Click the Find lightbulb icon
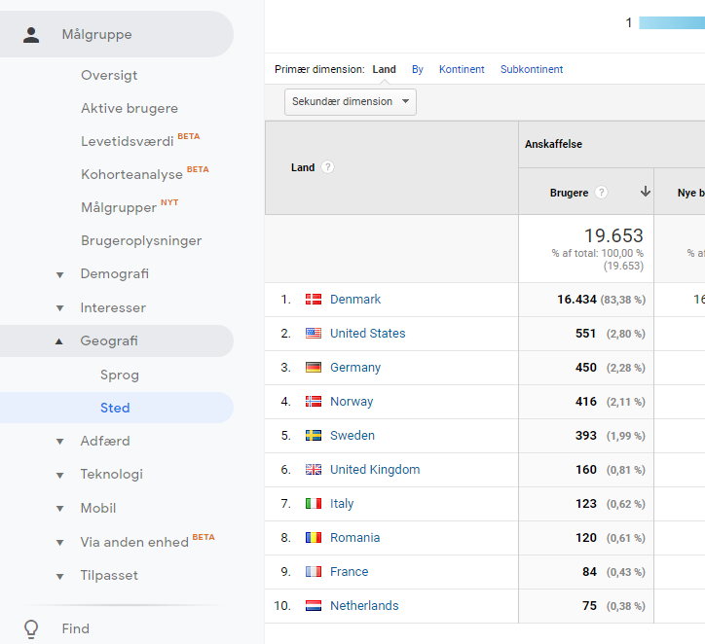705x644 pixels. coord(32,628)
